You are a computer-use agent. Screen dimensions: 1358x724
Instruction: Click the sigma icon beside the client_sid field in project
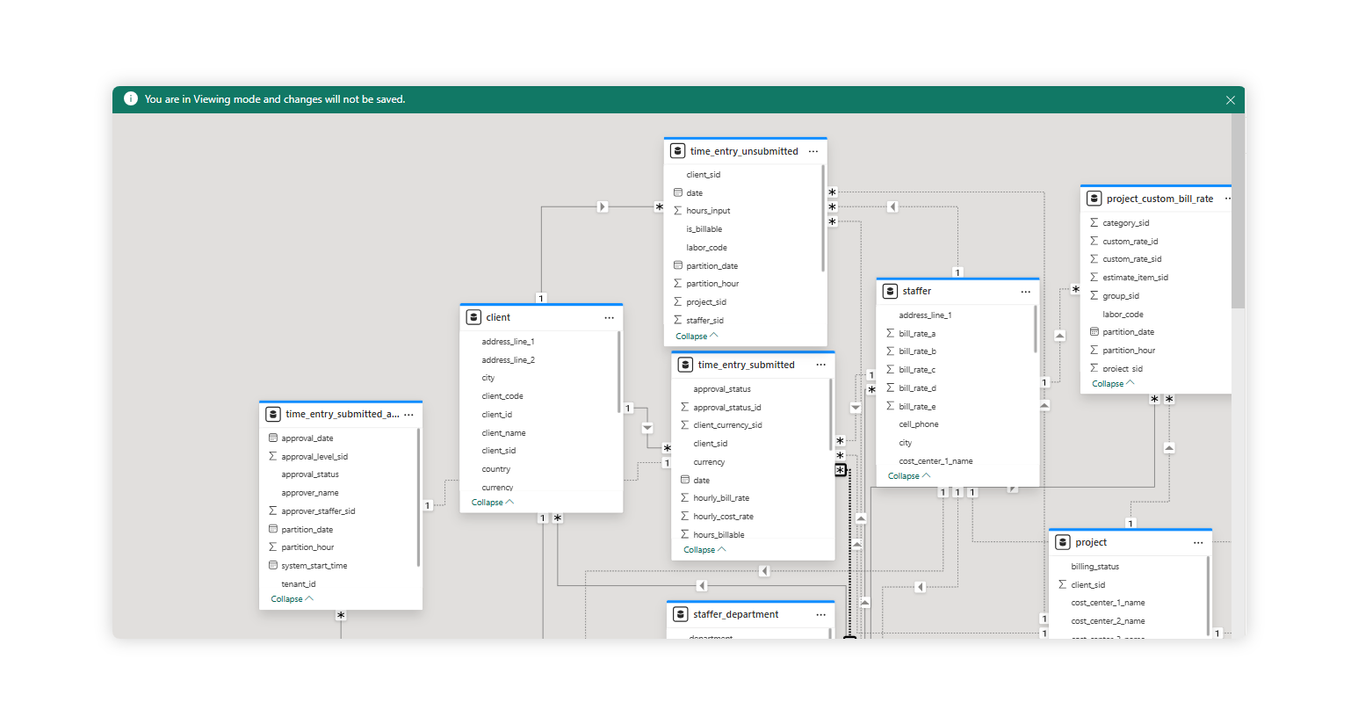pos(1062,584)
